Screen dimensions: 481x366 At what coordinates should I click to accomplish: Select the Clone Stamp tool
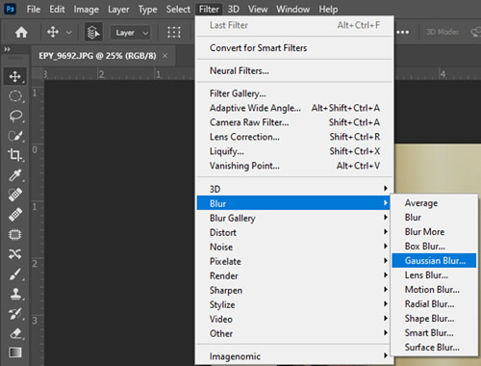(15, 294)
